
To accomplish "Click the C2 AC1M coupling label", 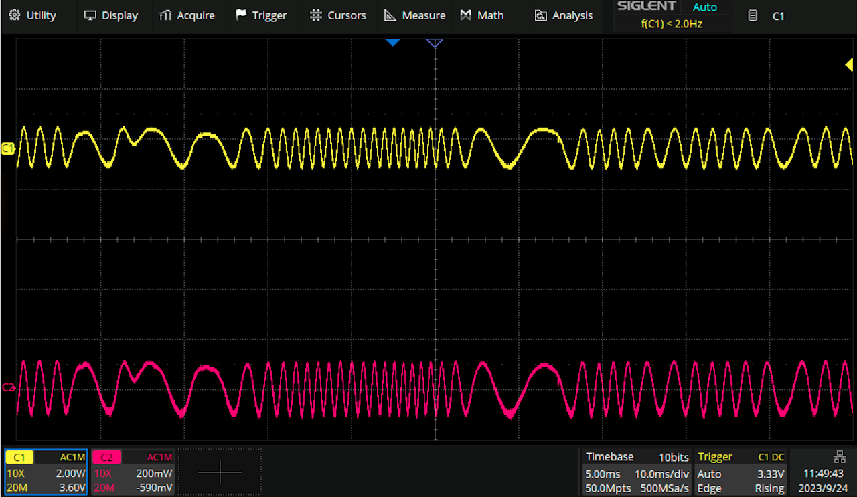I will click(x=160, y=457).
